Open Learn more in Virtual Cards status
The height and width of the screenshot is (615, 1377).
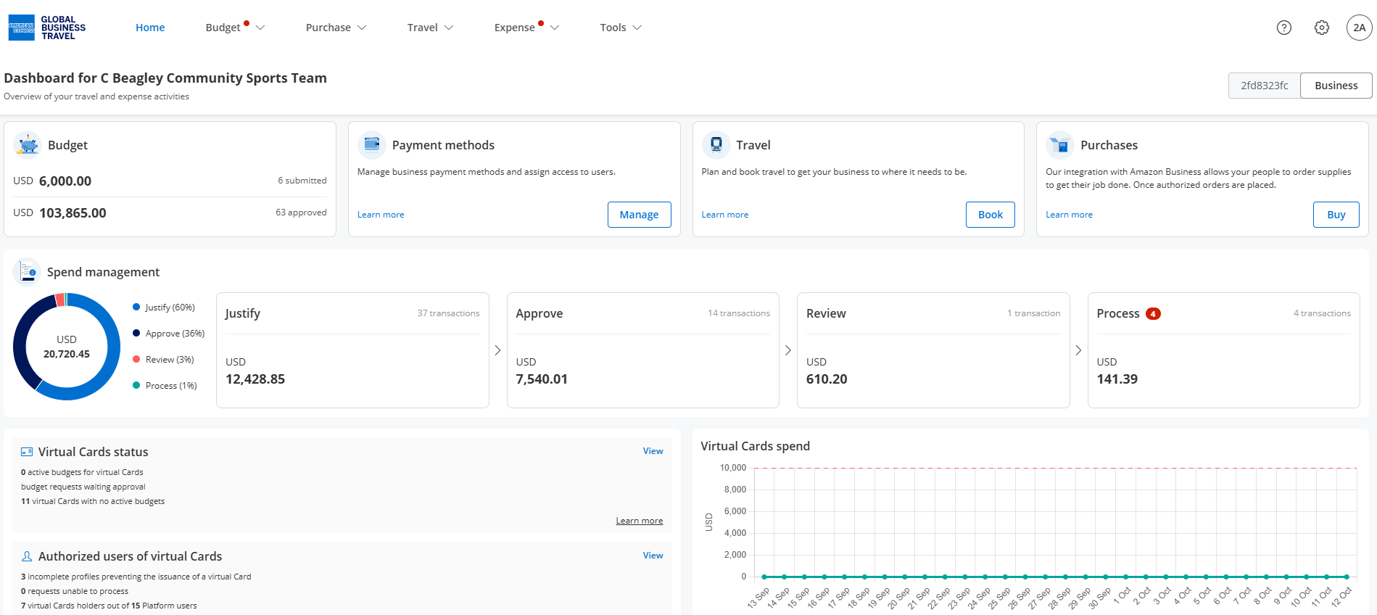pos(640,521)
